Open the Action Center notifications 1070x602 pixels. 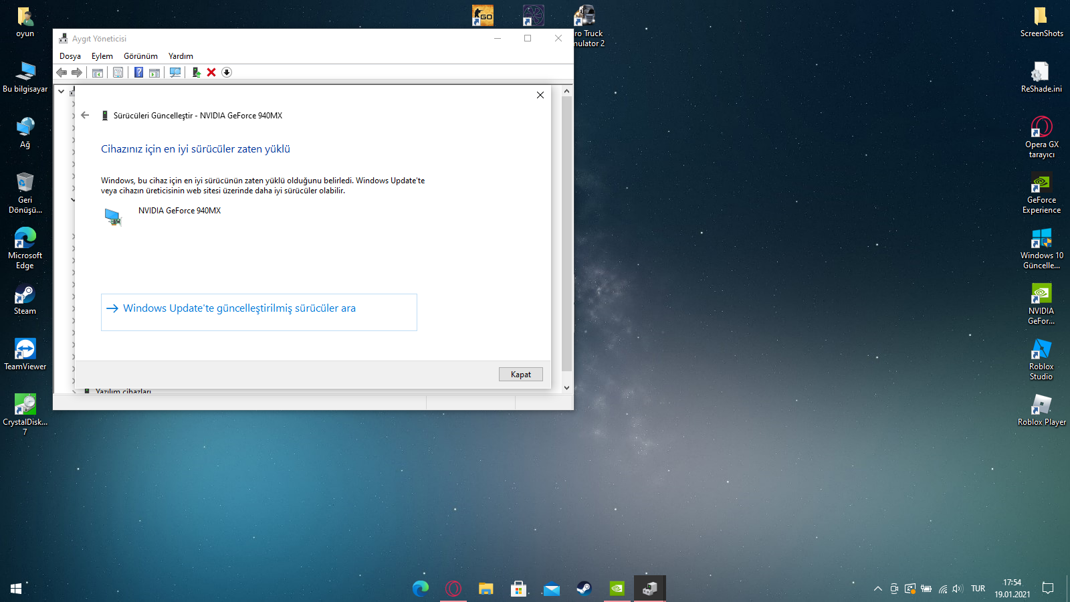pos(1048,589)
